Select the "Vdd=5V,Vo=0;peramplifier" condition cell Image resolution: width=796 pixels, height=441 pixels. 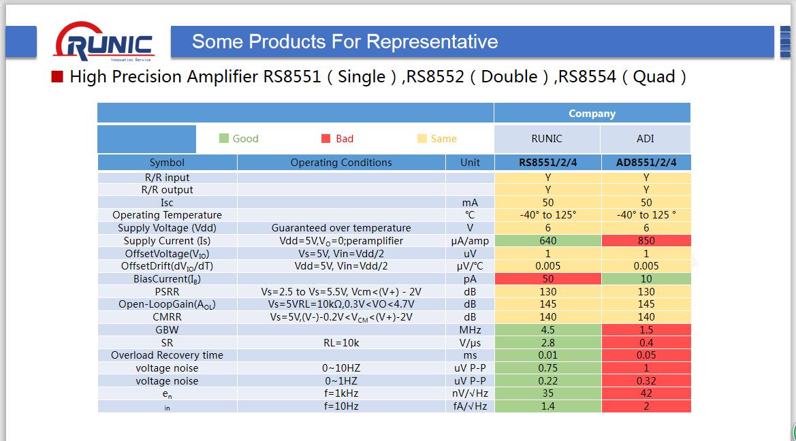coord(341,240)
